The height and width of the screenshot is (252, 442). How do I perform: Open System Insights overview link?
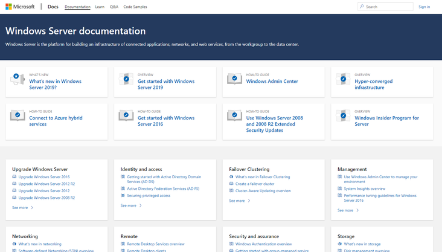coord(365,189)
